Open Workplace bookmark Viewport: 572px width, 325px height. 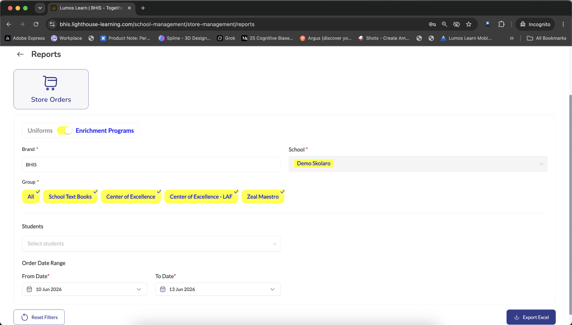66,38
